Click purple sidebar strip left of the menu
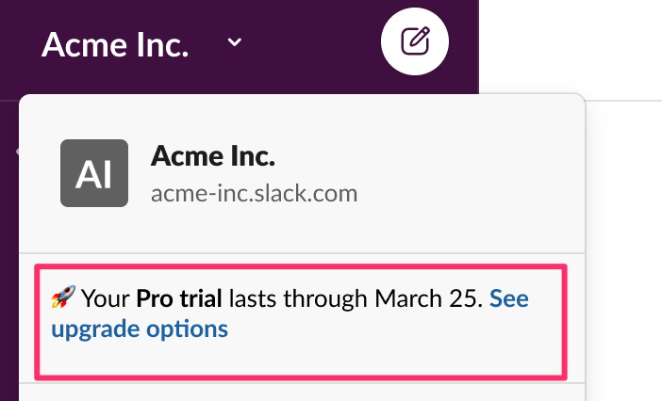The height and width of the screenshot is (401, 662). pos(8,235)
